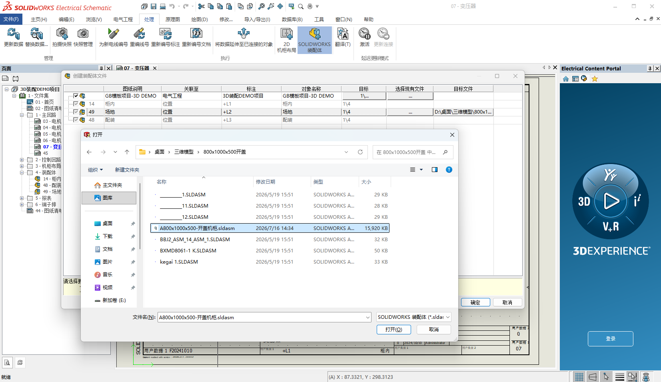Click 将数据延伸至已连接的对象 ribbon icon
661x382 pixels.
click(244, 34)
